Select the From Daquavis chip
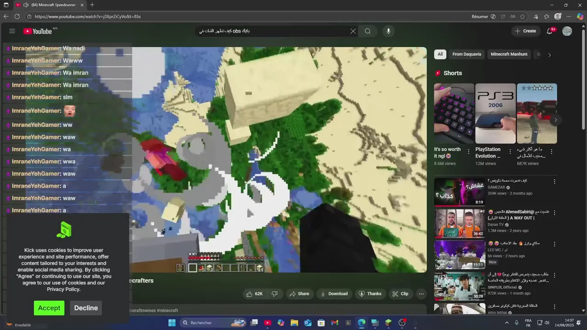 [467, 54]
